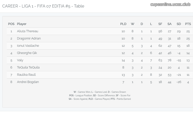Click Aliuta Thereau's 25 points value
The width and height of the screenshot is (193, 114).
point(188,31)
